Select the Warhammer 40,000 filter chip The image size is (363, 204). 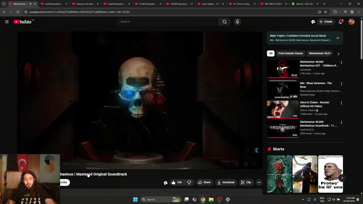(x=320, y=53)
